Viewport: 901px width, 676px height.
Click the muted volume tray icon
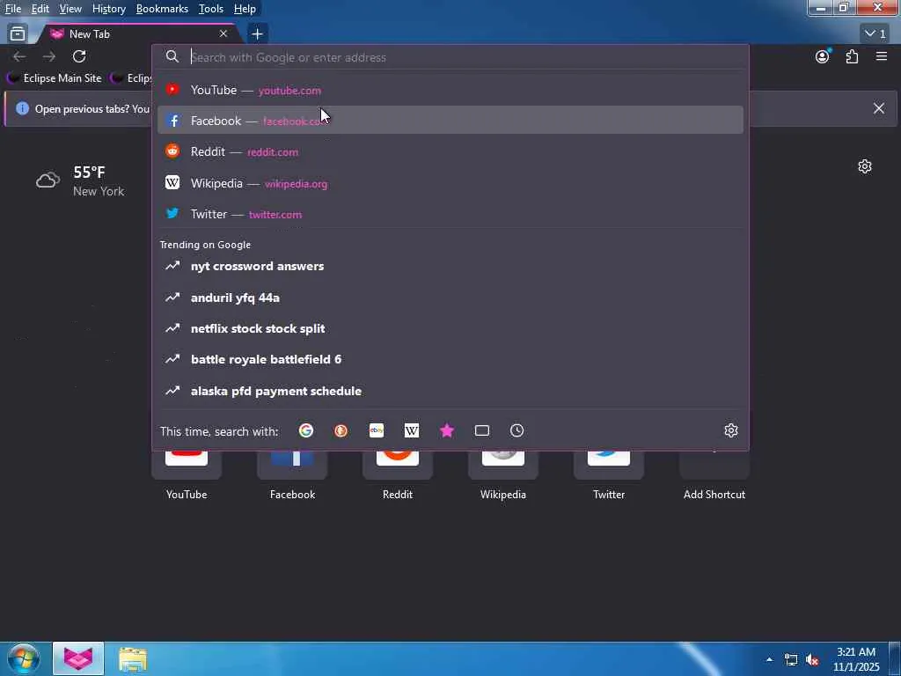tap(812, 659)
